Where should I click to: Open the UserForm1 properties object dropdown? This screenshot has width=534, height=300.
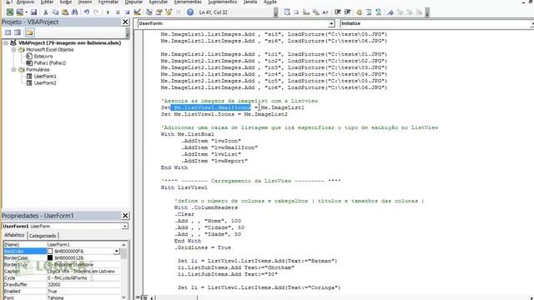click(125, 226)
